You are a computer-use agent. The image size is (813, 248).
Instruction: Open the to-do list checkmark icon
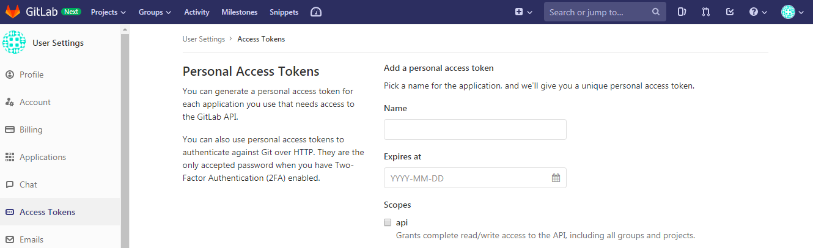click(x=729, y=12)
